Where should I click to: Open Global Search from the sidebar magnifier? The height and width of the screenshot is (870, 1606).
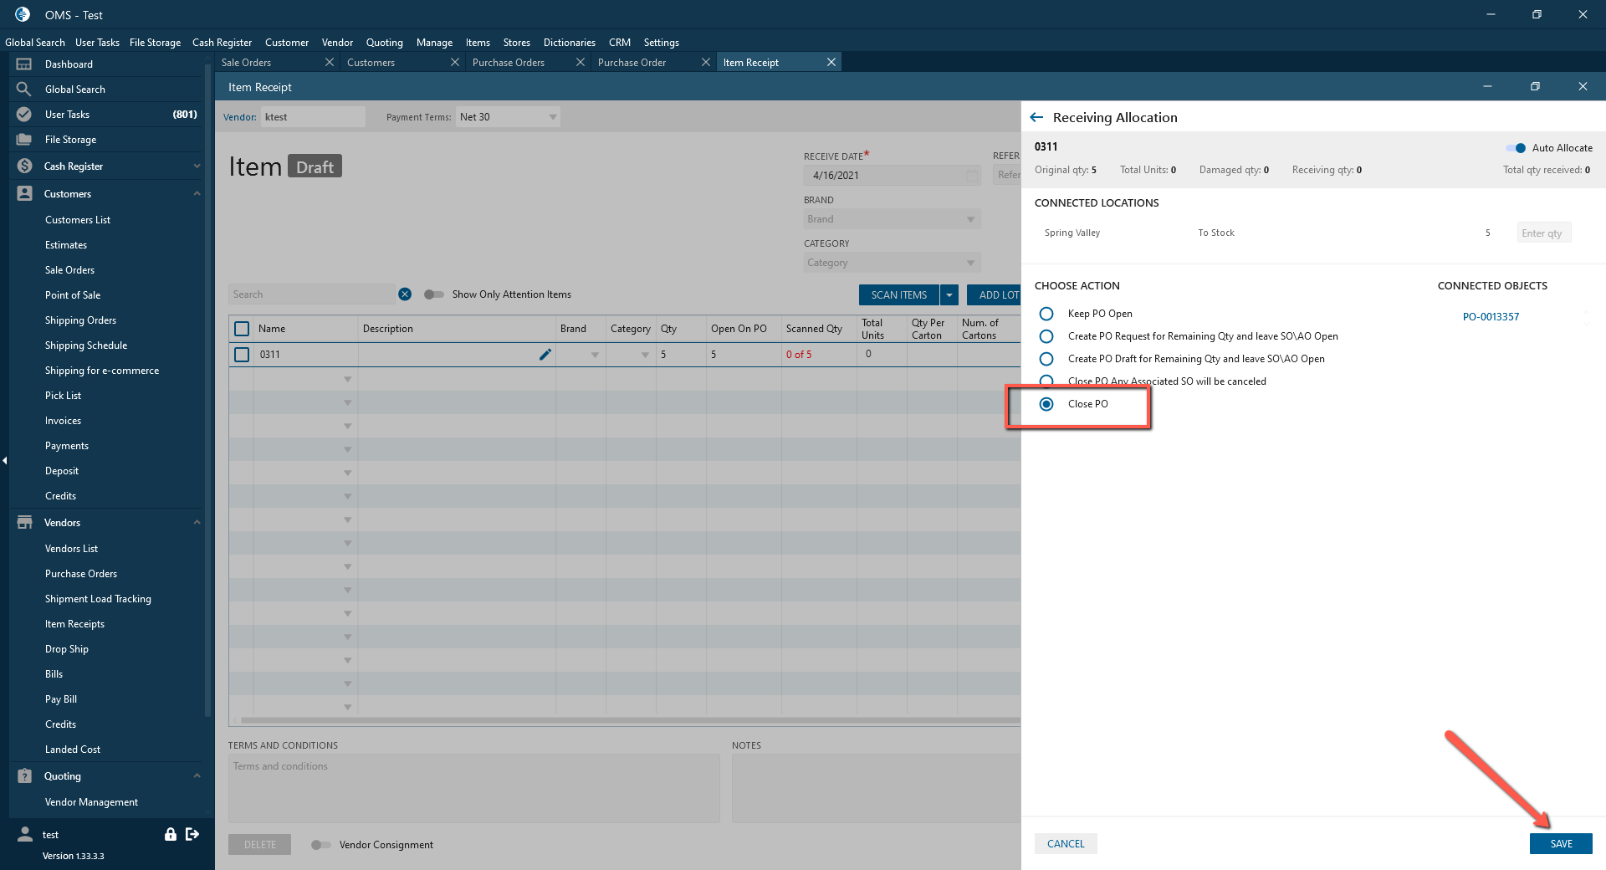(24, 90)
